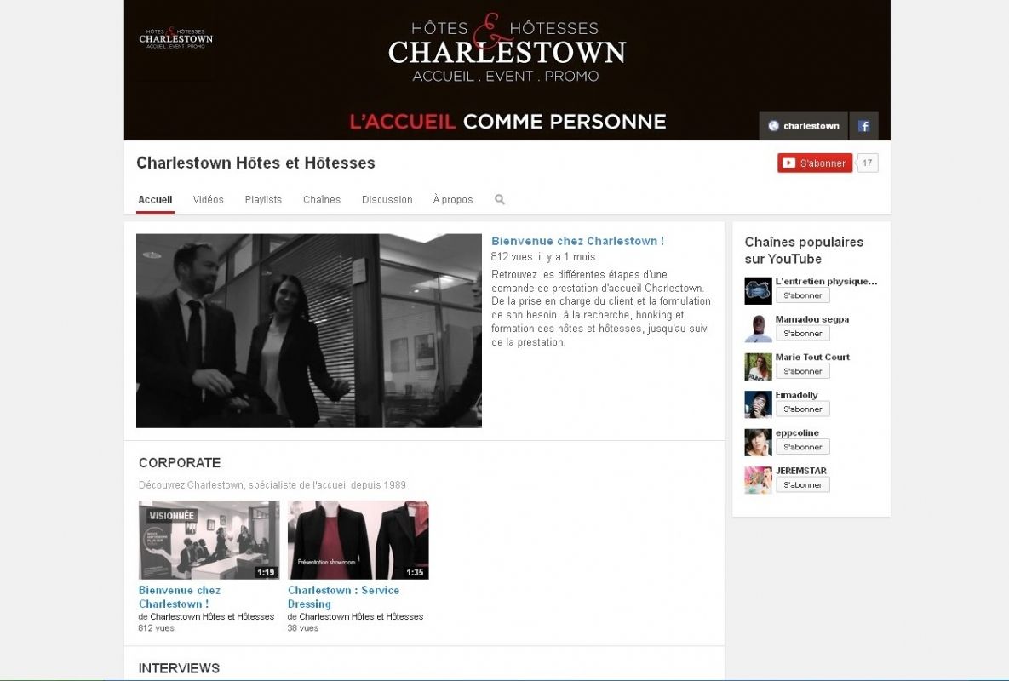Click 'Découvrez Charlestown, spécialiste de l'accueil' text
Screen dimensions: 1009x681
(272, 485)
